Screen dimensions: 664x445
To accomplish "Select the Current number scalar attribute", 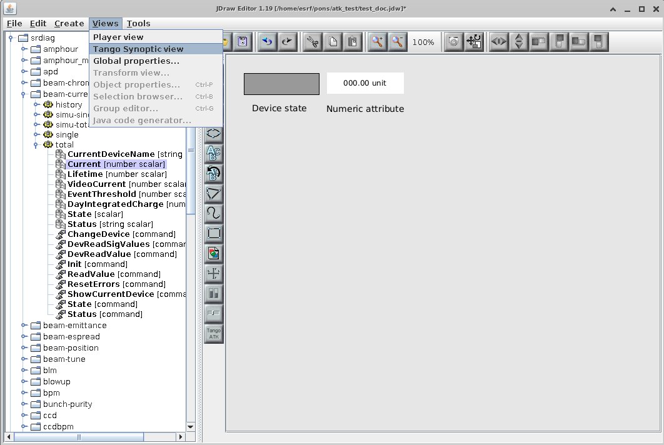I will click(116, 164).
